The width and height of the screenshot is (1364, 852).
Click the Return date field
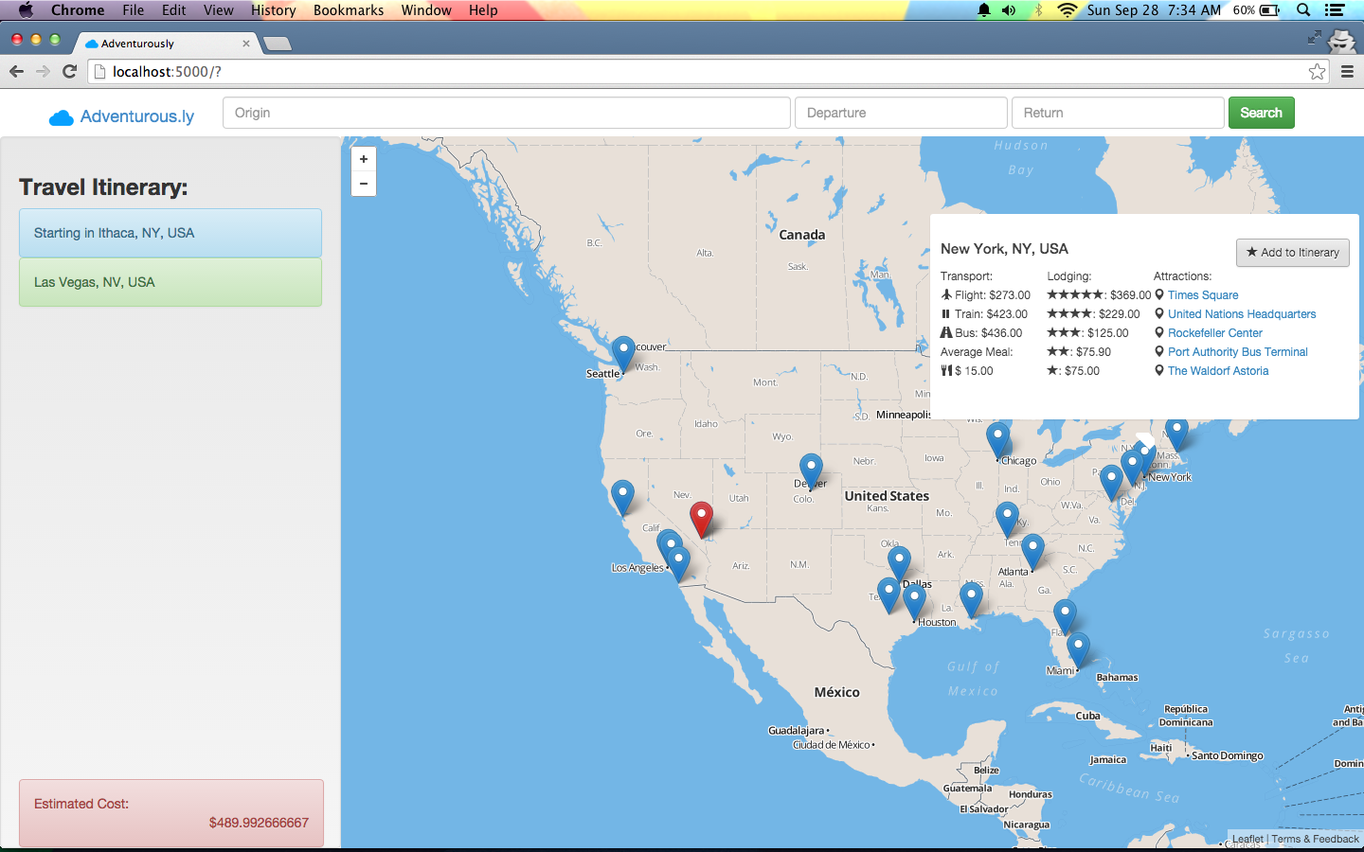(x=1118, y=113)
